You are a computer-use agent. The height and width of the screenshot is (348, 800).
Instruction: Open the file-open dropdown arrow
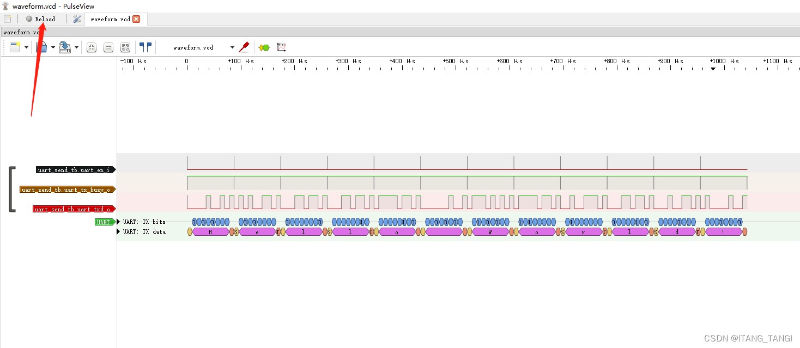(52, 47)
